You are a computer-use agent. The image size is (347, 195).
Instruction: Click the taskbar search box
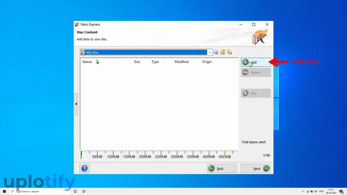(40, 191)
